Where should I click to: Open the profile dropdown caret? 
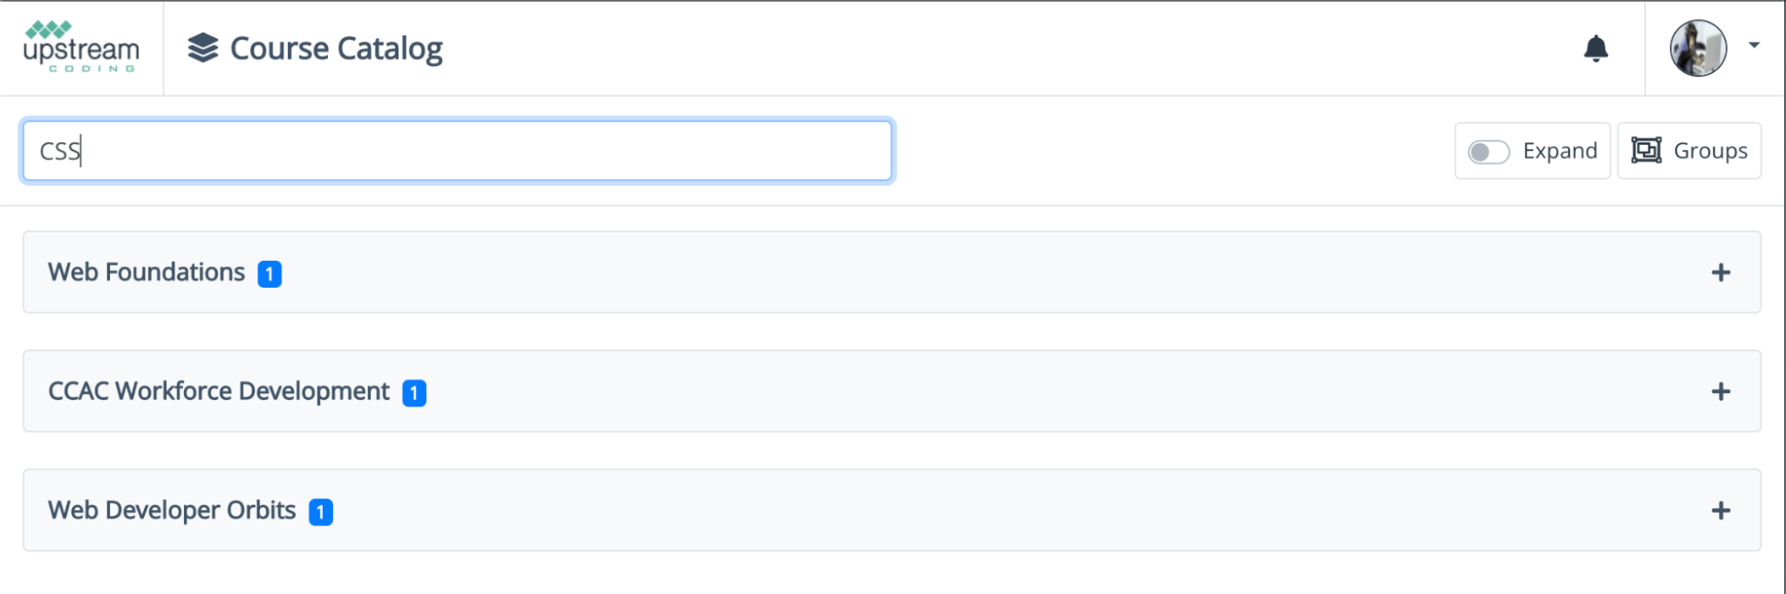click(1754, 46)
